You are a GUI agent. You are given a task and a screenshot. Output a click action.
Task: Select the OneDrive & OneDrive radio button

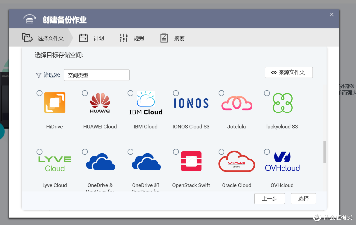point(85,152)
